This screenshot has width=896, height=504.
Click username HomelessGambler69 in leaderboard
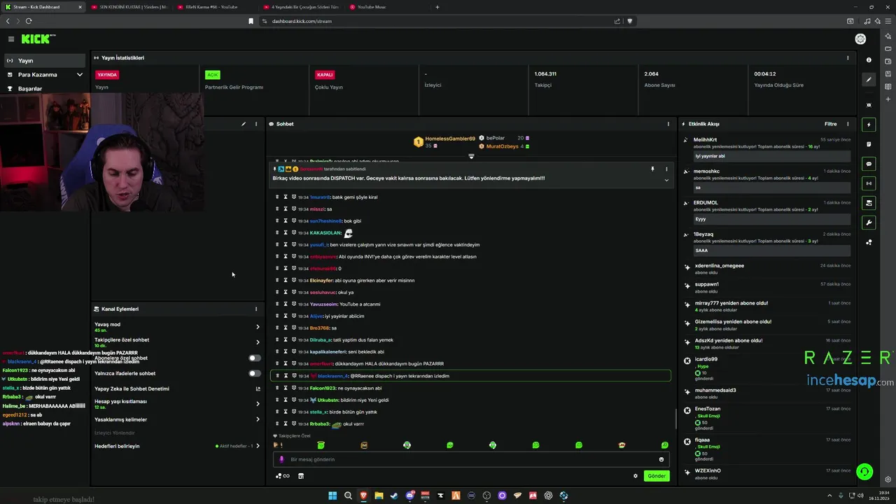tap(450, 139)
